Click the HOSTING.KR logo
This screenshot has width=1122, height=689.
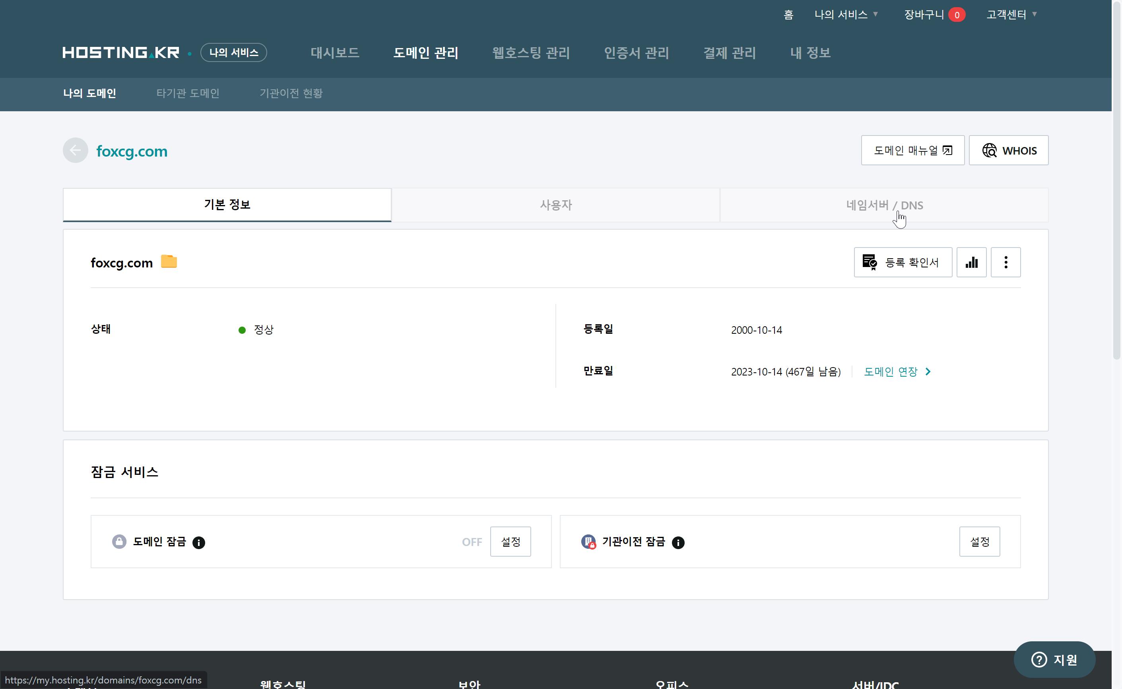[121, 53]
